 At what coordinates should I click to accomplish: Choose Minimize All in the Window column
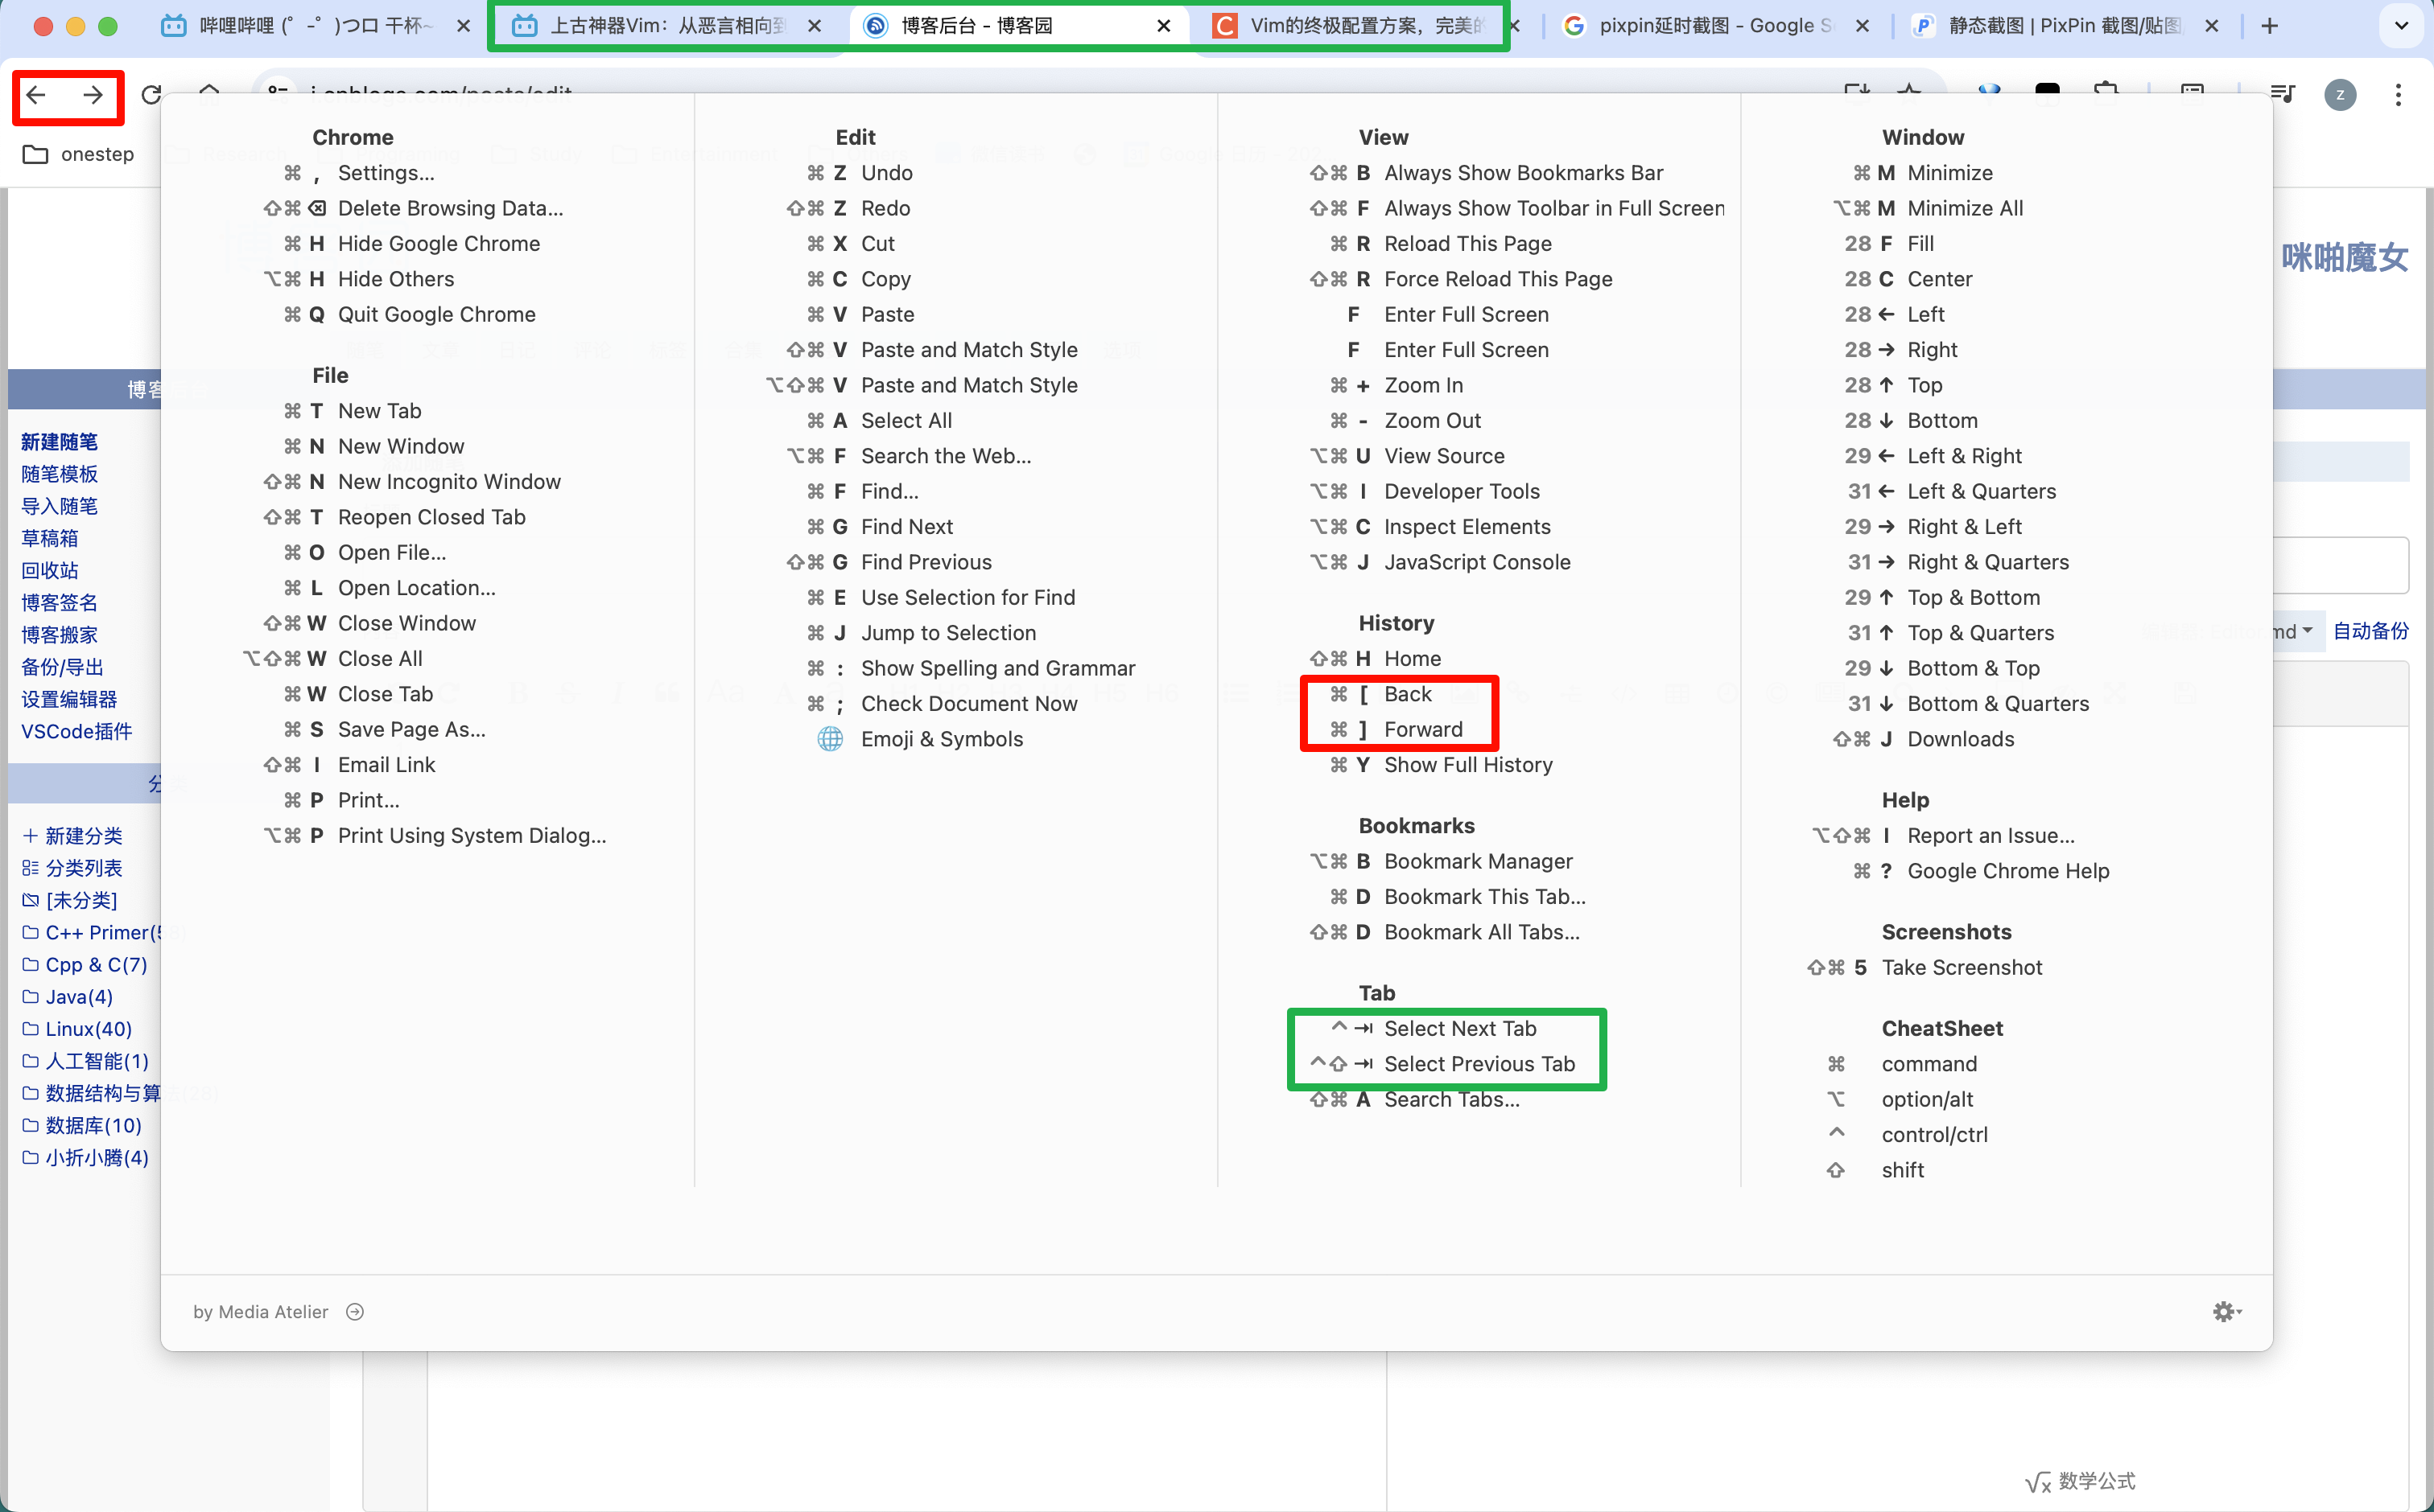[1965, 208]
